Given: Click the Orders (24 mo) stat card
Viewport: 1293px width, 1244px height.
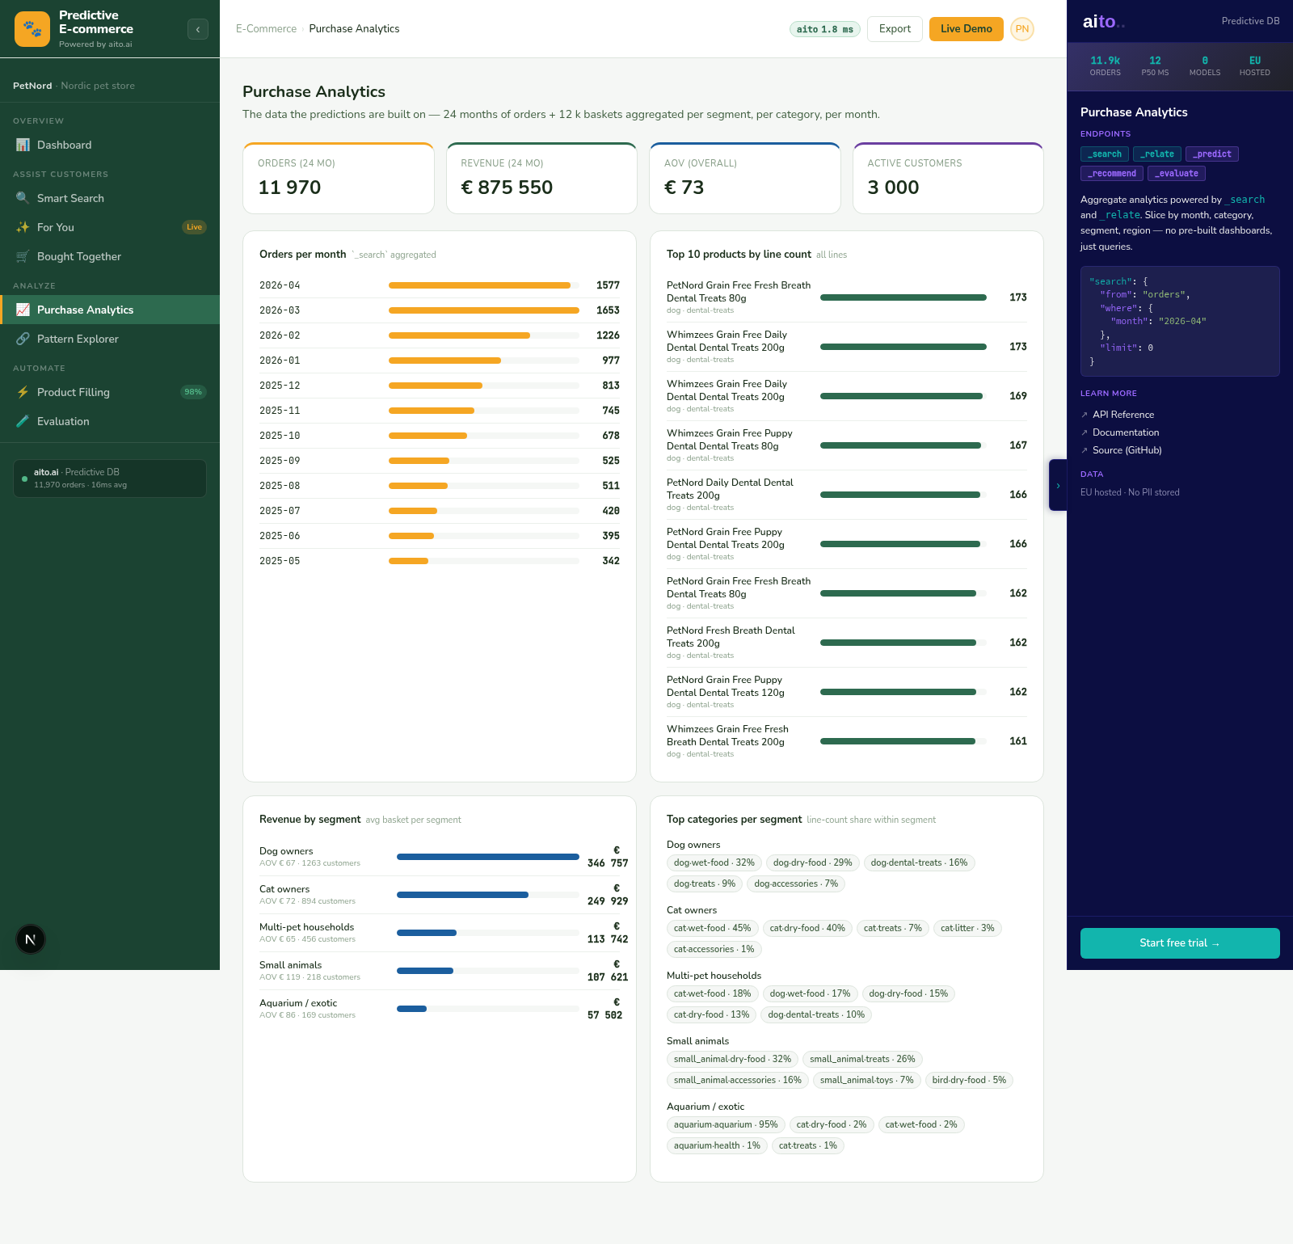Looking at the screenshot, I should tap(339, 179).
